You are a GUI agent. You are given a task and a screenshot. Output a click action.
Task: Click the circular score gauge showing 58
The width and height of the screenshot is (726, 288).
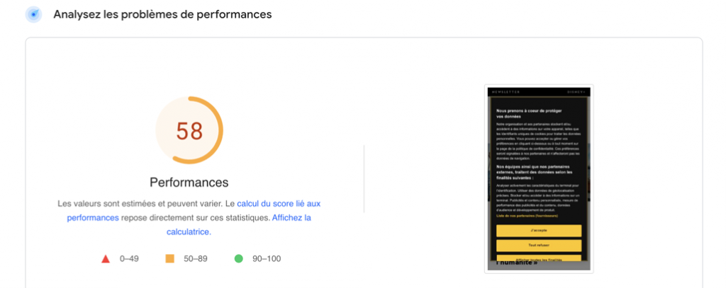pos(189,131)
